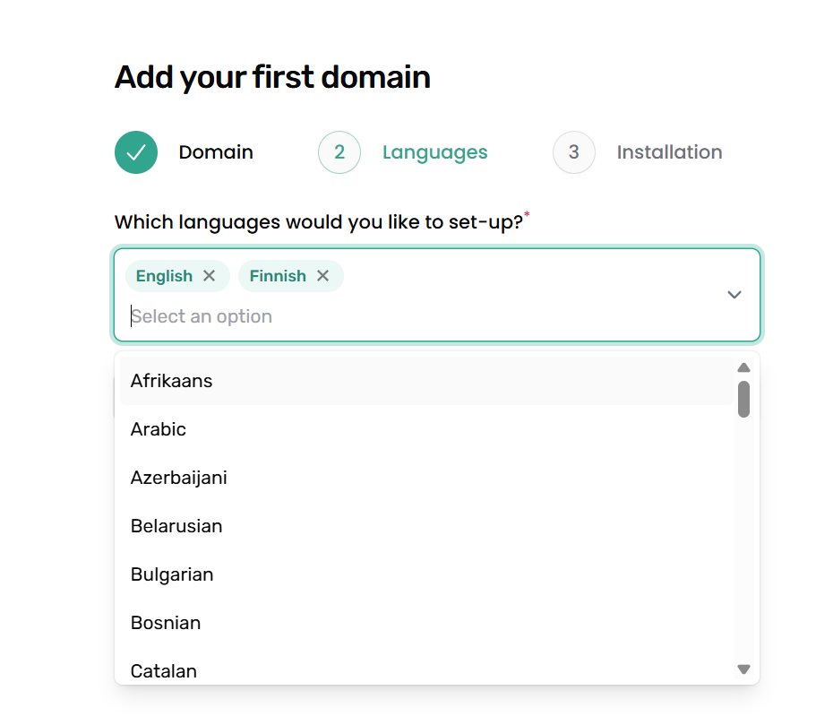
Task: Click the dropdown list scrollbar thumb
Action: click(743, 399)
